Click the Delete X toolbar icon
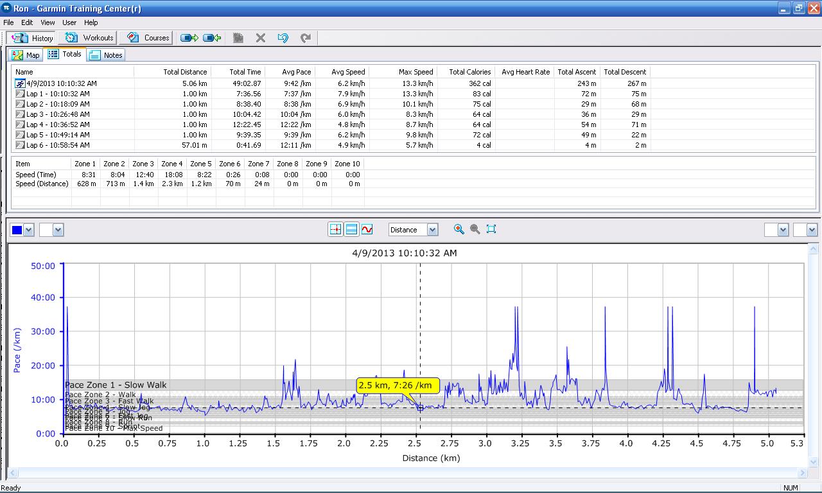The image size is (822, 493). point(260,38)
